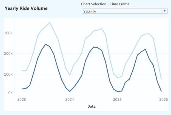Click the dark blue line's 2023 peak
The width and height of the screenshot is (171, 115).
46,44
